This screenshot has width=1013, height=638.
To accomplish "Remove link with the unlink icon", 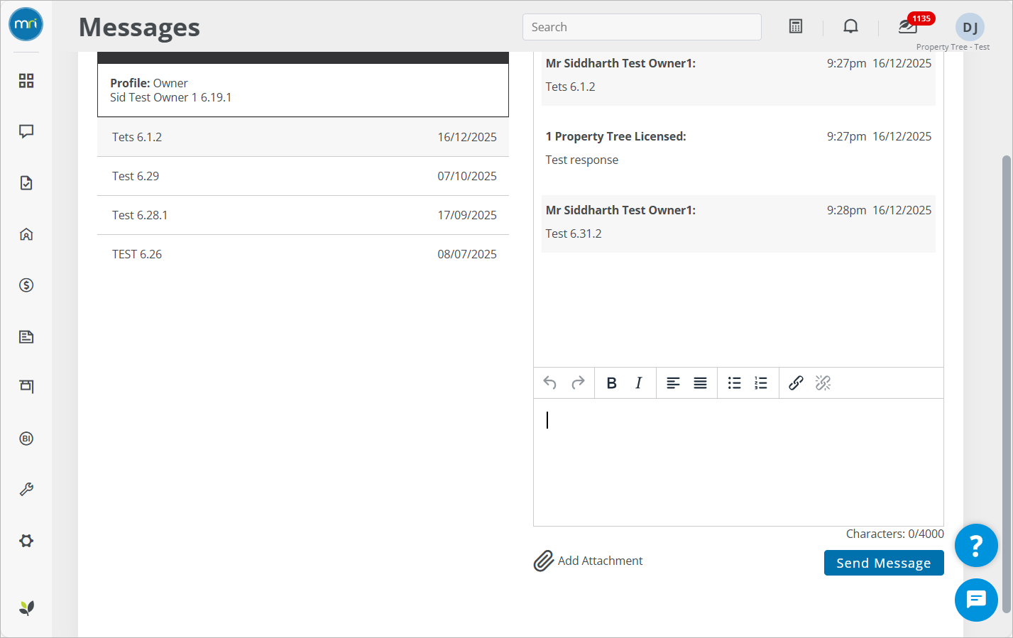I will click(823, 383).
